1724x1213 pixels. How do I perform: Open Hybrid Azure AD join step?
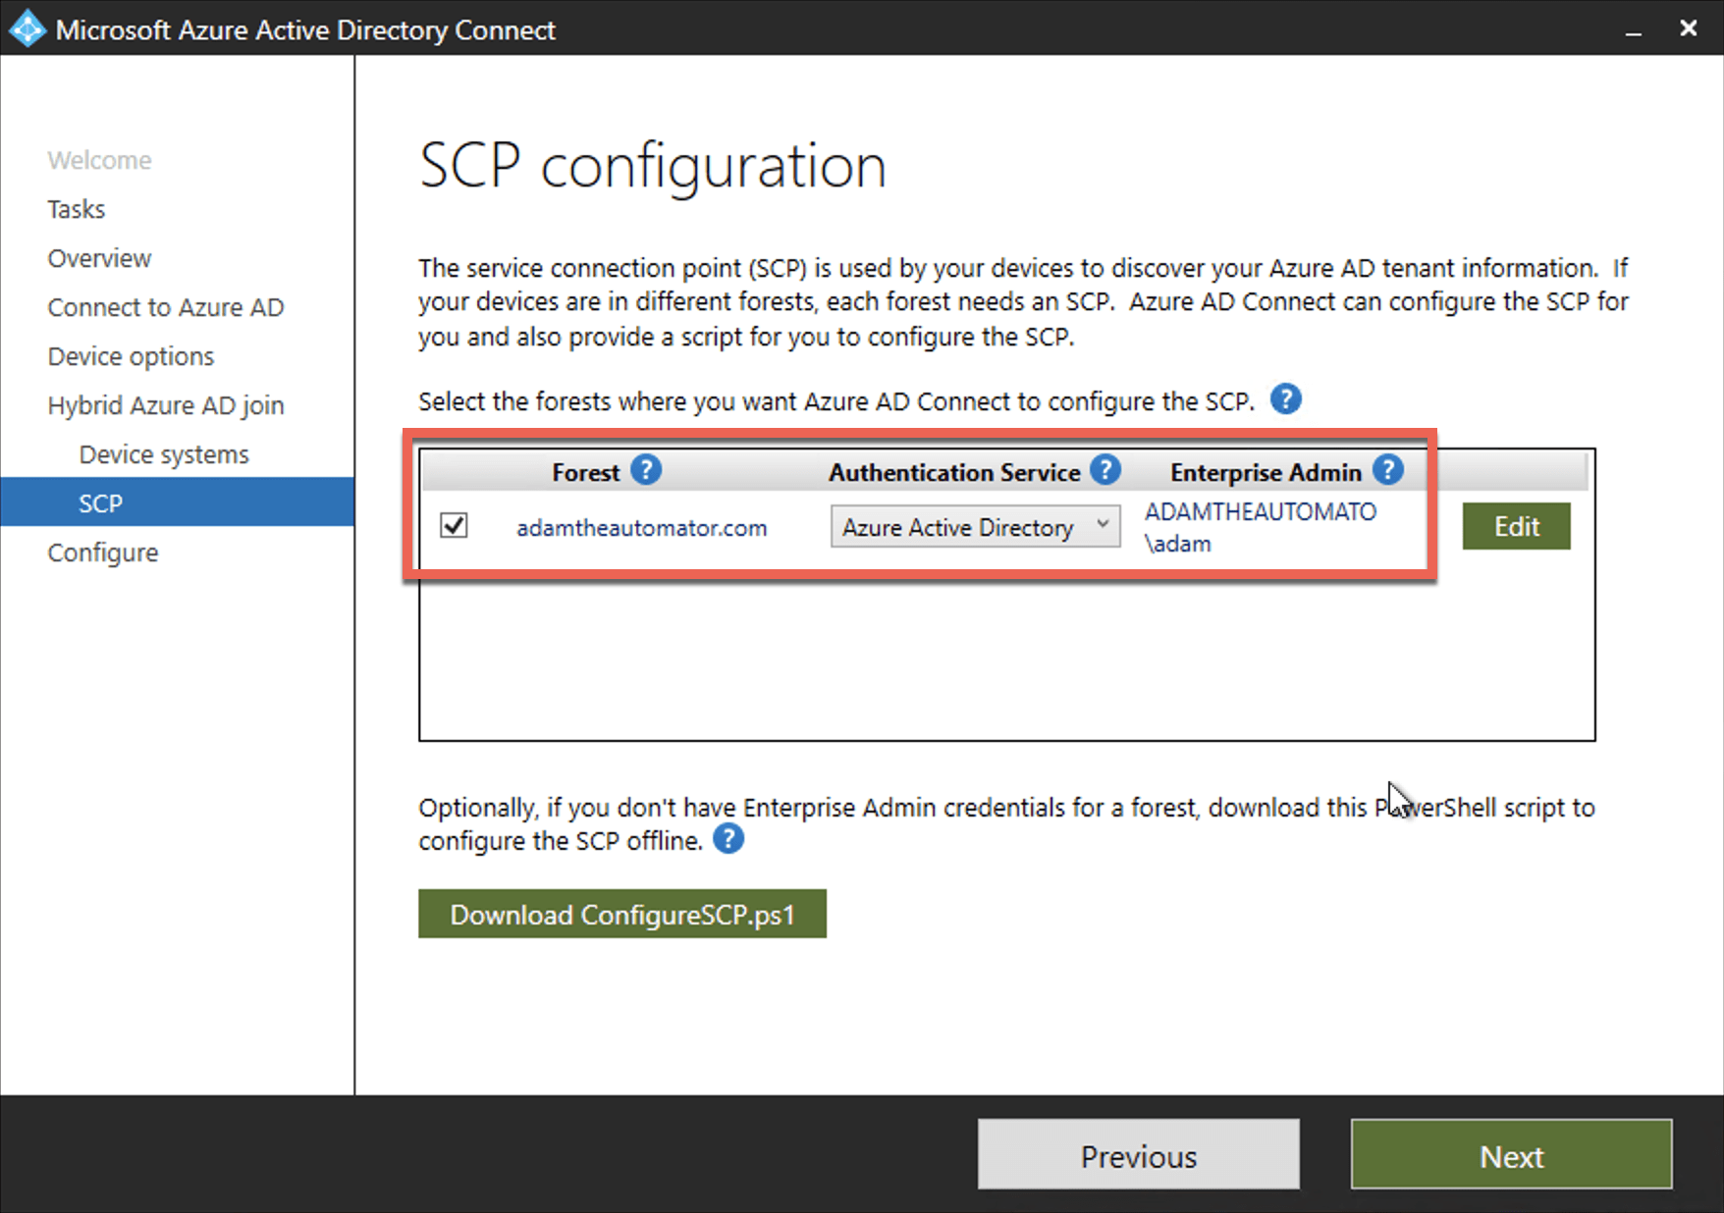[x=166, y=405]
